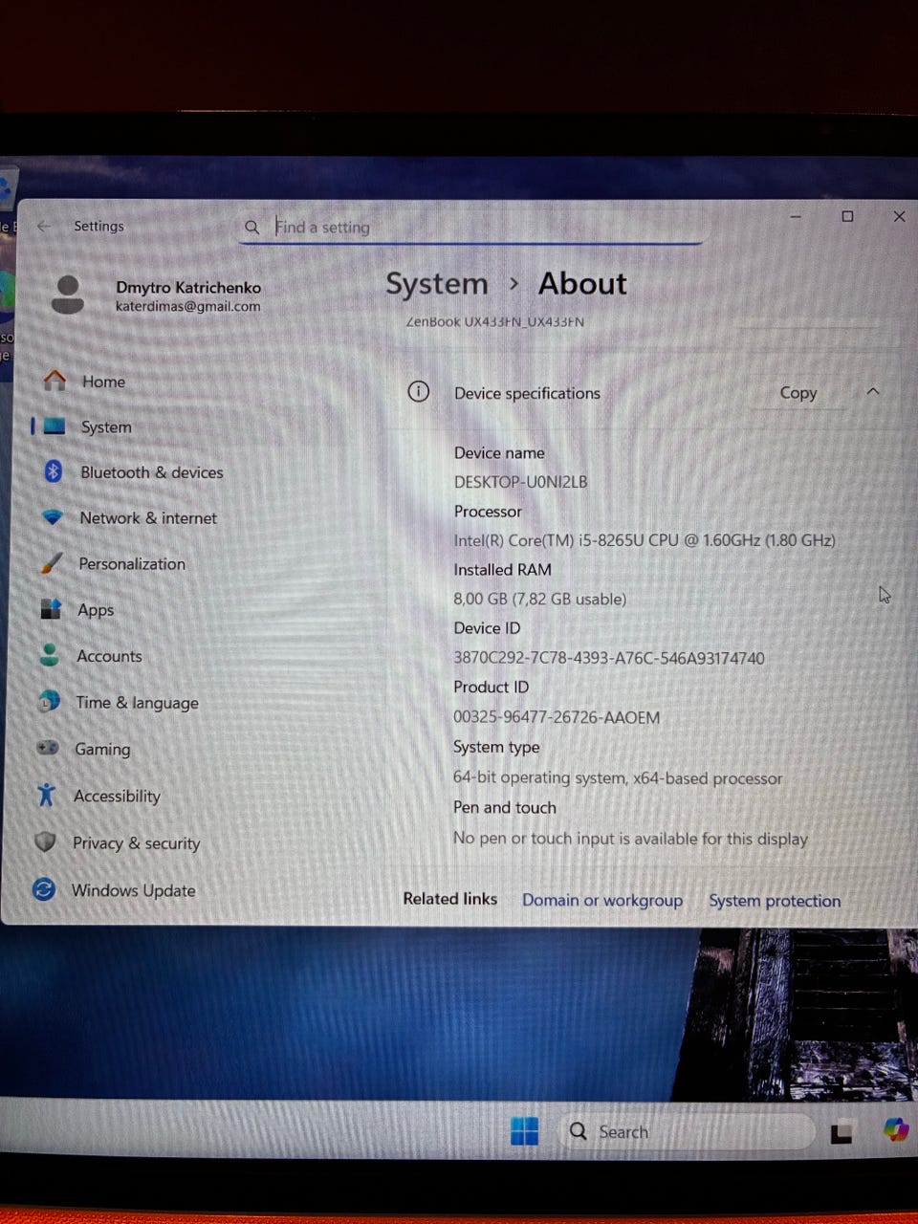Viewport: 918px width, 1224px height.
Task: Open Windows Update settings
Action: (x=133, y=890)
